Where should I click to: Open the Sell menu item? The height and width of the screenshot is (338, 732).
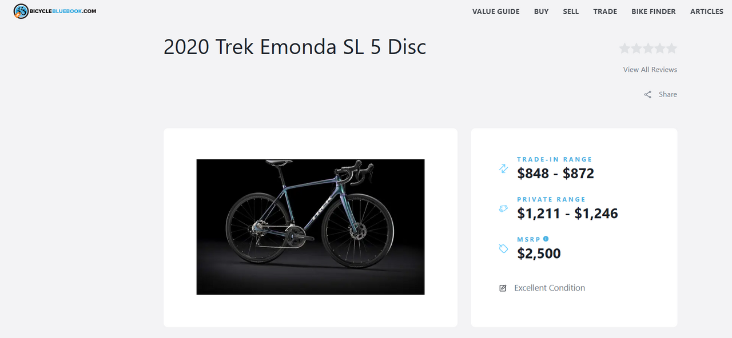point(571,11)
